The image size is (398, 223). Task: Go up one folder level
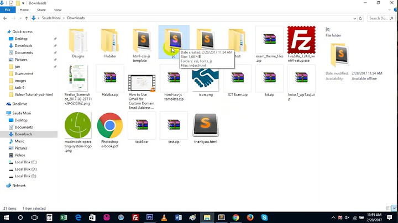(x=27, y=18)
